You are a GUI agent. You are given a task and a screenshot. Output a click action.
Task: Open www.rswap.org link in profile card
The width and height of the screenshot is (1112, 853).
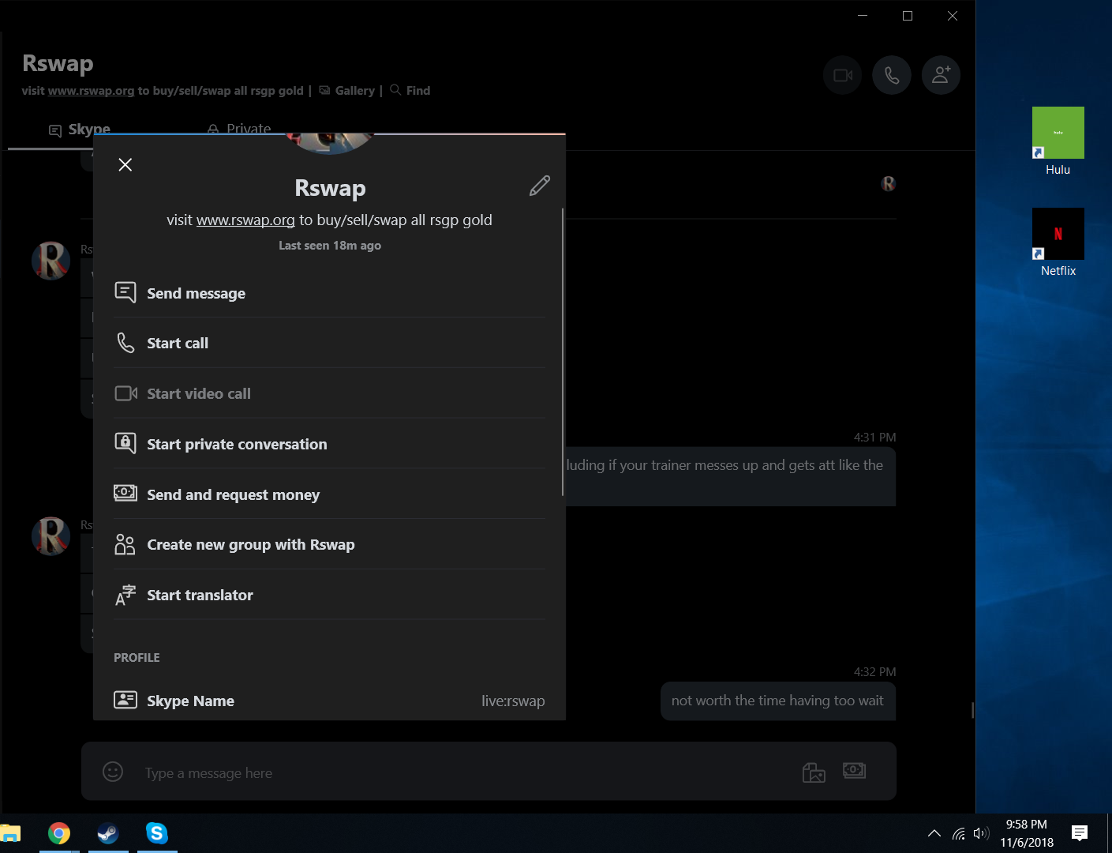245,220
